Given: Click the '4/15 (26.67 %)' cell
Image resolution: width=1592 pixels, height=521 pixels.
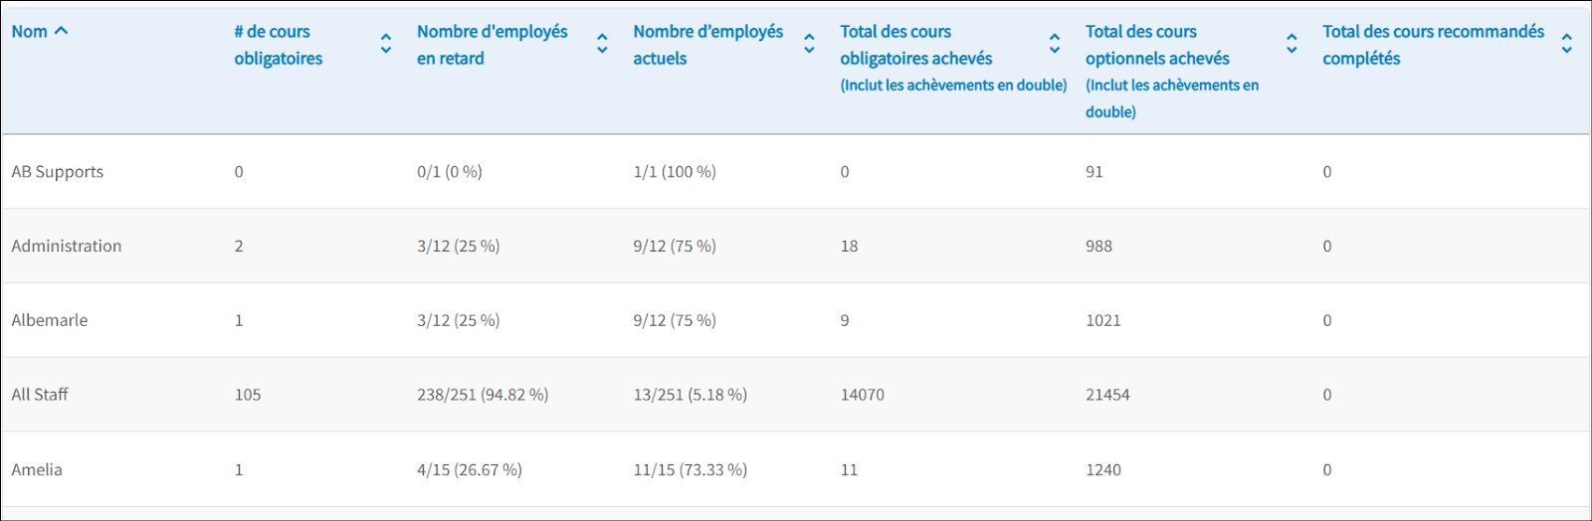Looking at the screenshot, I should 470,469.
